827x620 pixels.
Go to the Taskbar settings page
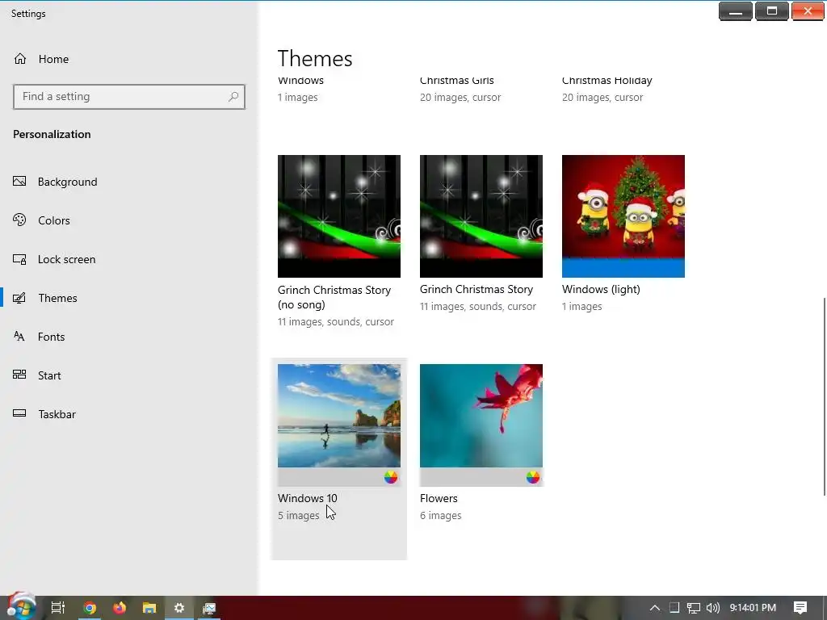tap(57, 414)
